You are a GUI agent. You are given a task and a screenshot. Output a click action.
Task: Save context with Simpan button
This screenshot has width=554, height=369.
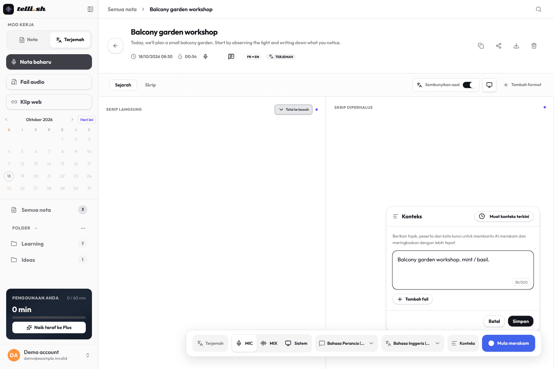coord(521,321)
